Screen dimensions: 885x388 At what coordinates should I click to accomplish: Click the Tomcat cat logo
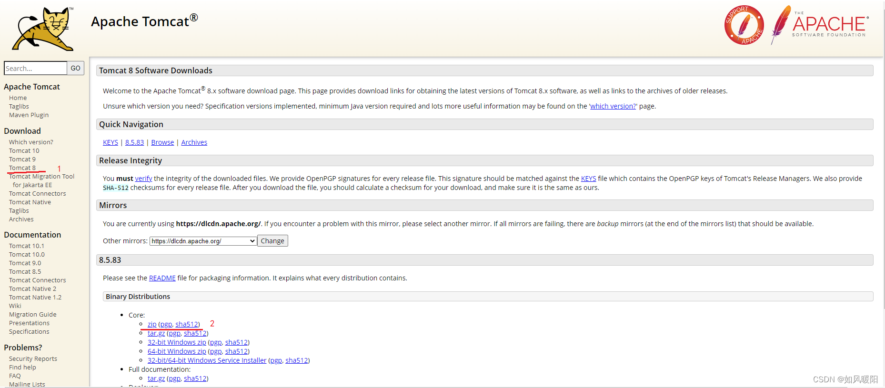(42, 29)
